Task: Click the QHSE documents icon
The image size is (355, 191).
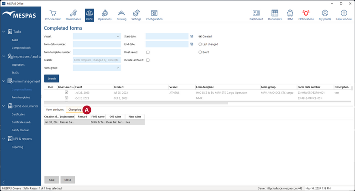Action: point(10,106)
